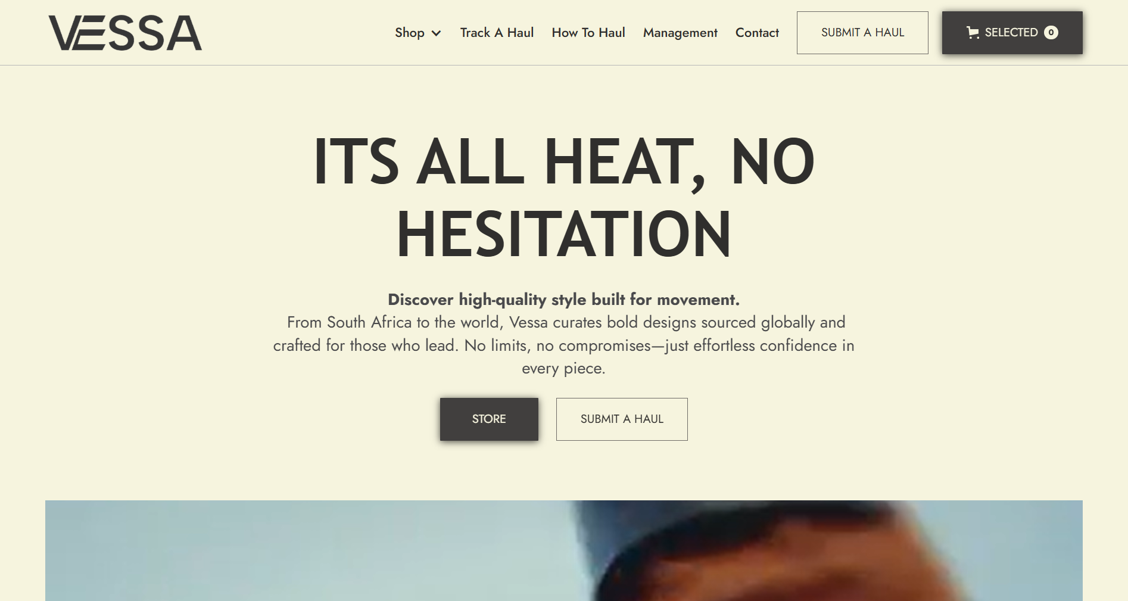Image resolution: width=1128 pixels, height=601 pixels.
Task: Click Submit A Haul below hero text
Action: (622, 419)
